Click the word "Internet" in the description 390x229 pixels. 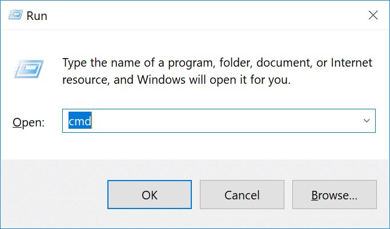pyautogui.click(x=351, y=63)
